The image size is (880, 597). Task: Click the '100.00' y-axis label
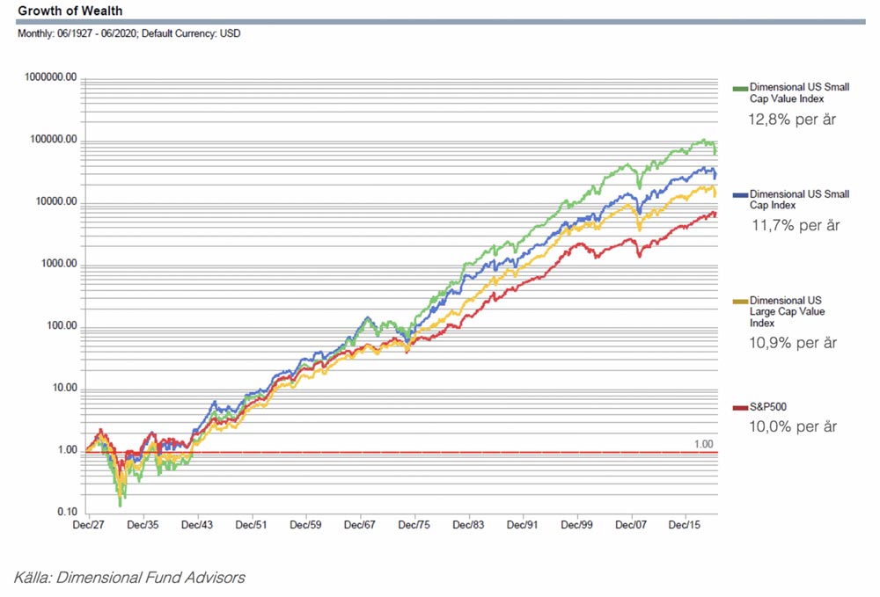pyautogui.click(x=62, y=325)
